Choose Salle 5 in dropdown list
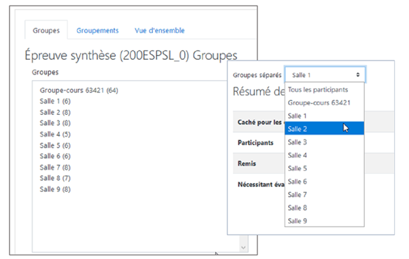 tap(324, 168)
